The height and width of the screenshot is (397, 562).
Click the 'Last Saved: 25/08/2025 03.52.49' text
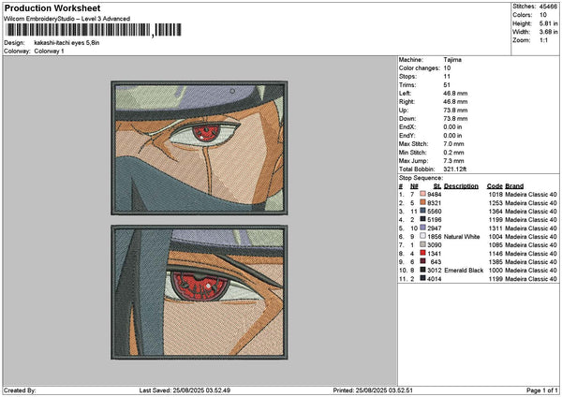click(185, 390)
